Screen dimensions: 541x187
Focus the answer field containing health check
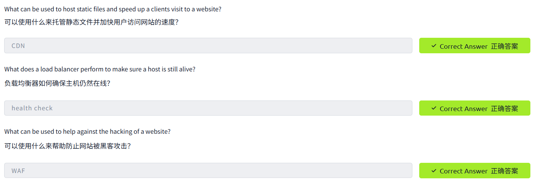[208, 108]
